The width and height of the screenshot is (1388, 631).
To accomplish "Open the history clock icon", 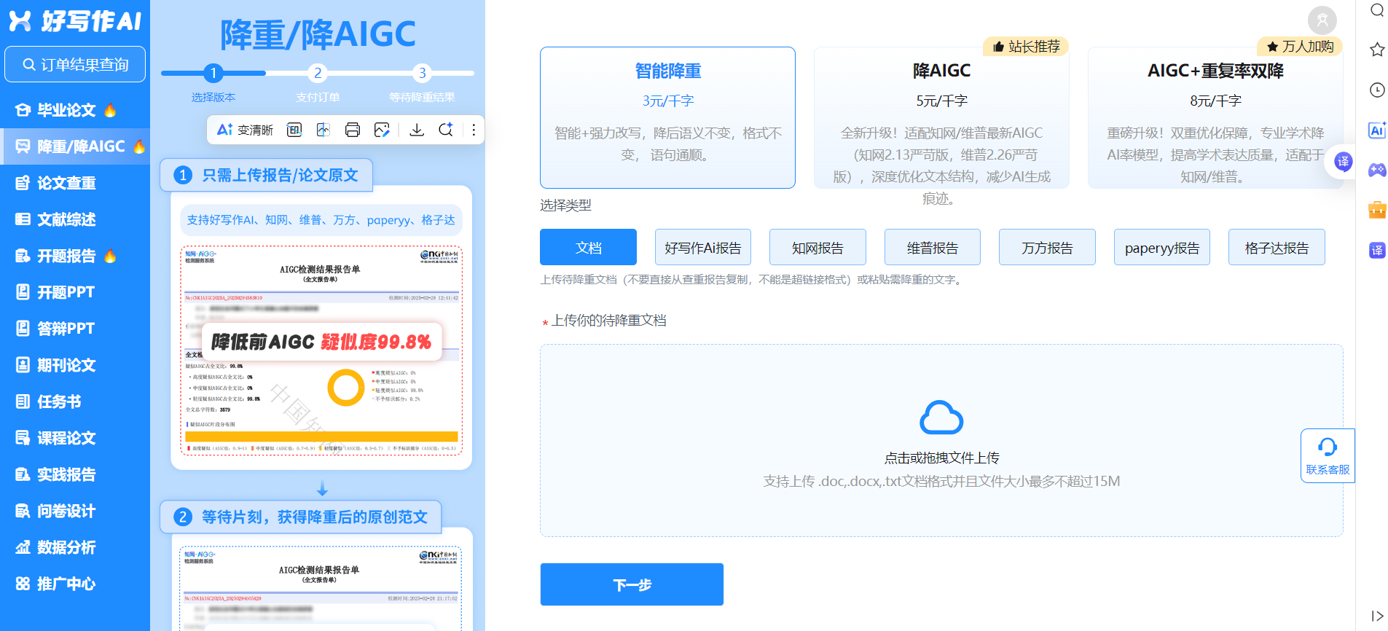I will click(x=1377, y=90).
